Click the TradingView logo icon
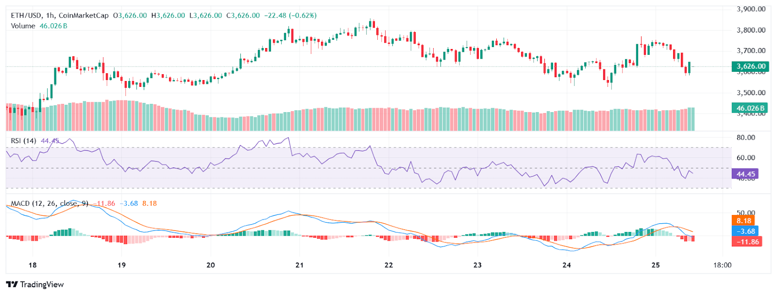 pos(12,284)
